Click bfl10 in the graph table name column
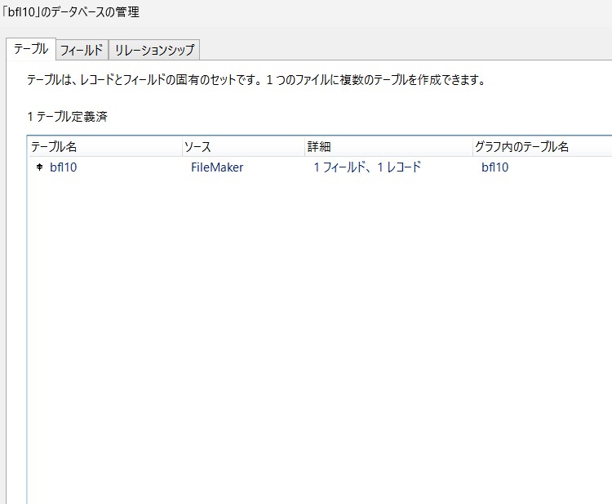612x504 pixels. [x=495, y=167]
